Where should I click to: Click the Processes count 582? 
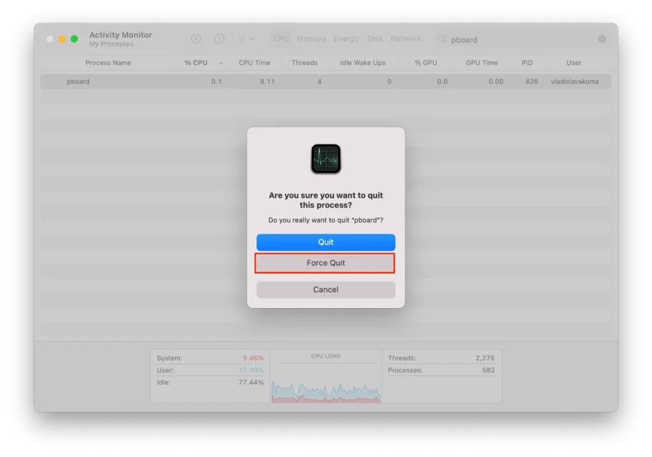[488, 370]
